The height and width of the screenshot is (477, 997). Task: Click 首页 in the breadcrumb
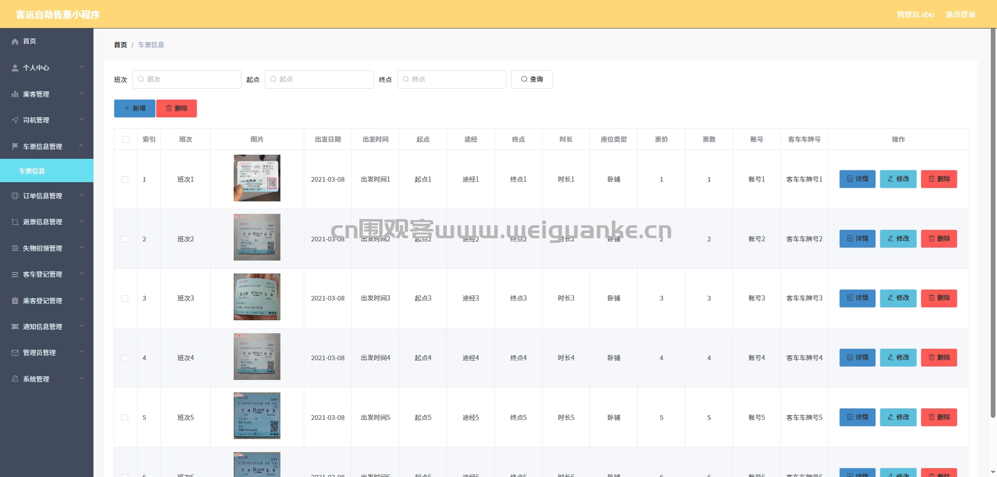120,45
